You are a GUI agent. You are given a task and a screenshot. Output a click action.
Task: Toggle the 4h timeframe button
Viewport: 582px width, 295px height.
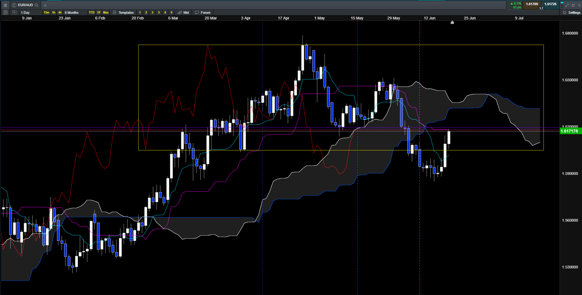click(x=60, y=13)
